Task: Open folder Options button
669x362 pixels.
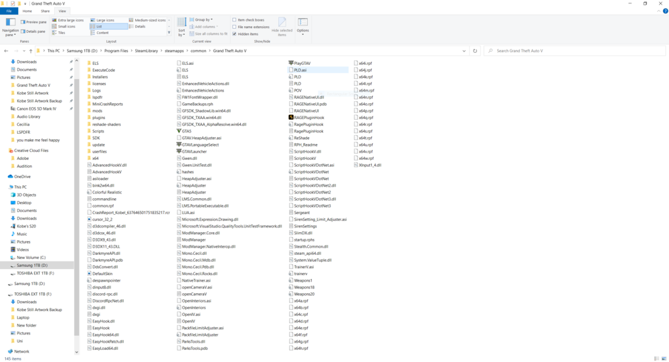Action: pos(303,27)
